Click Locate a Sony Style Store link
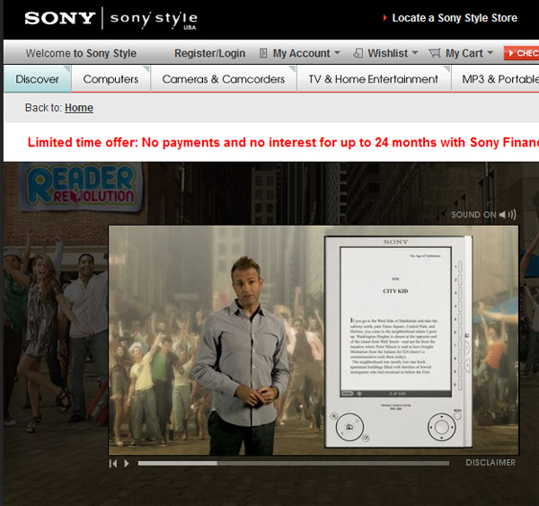 (455, 18)
